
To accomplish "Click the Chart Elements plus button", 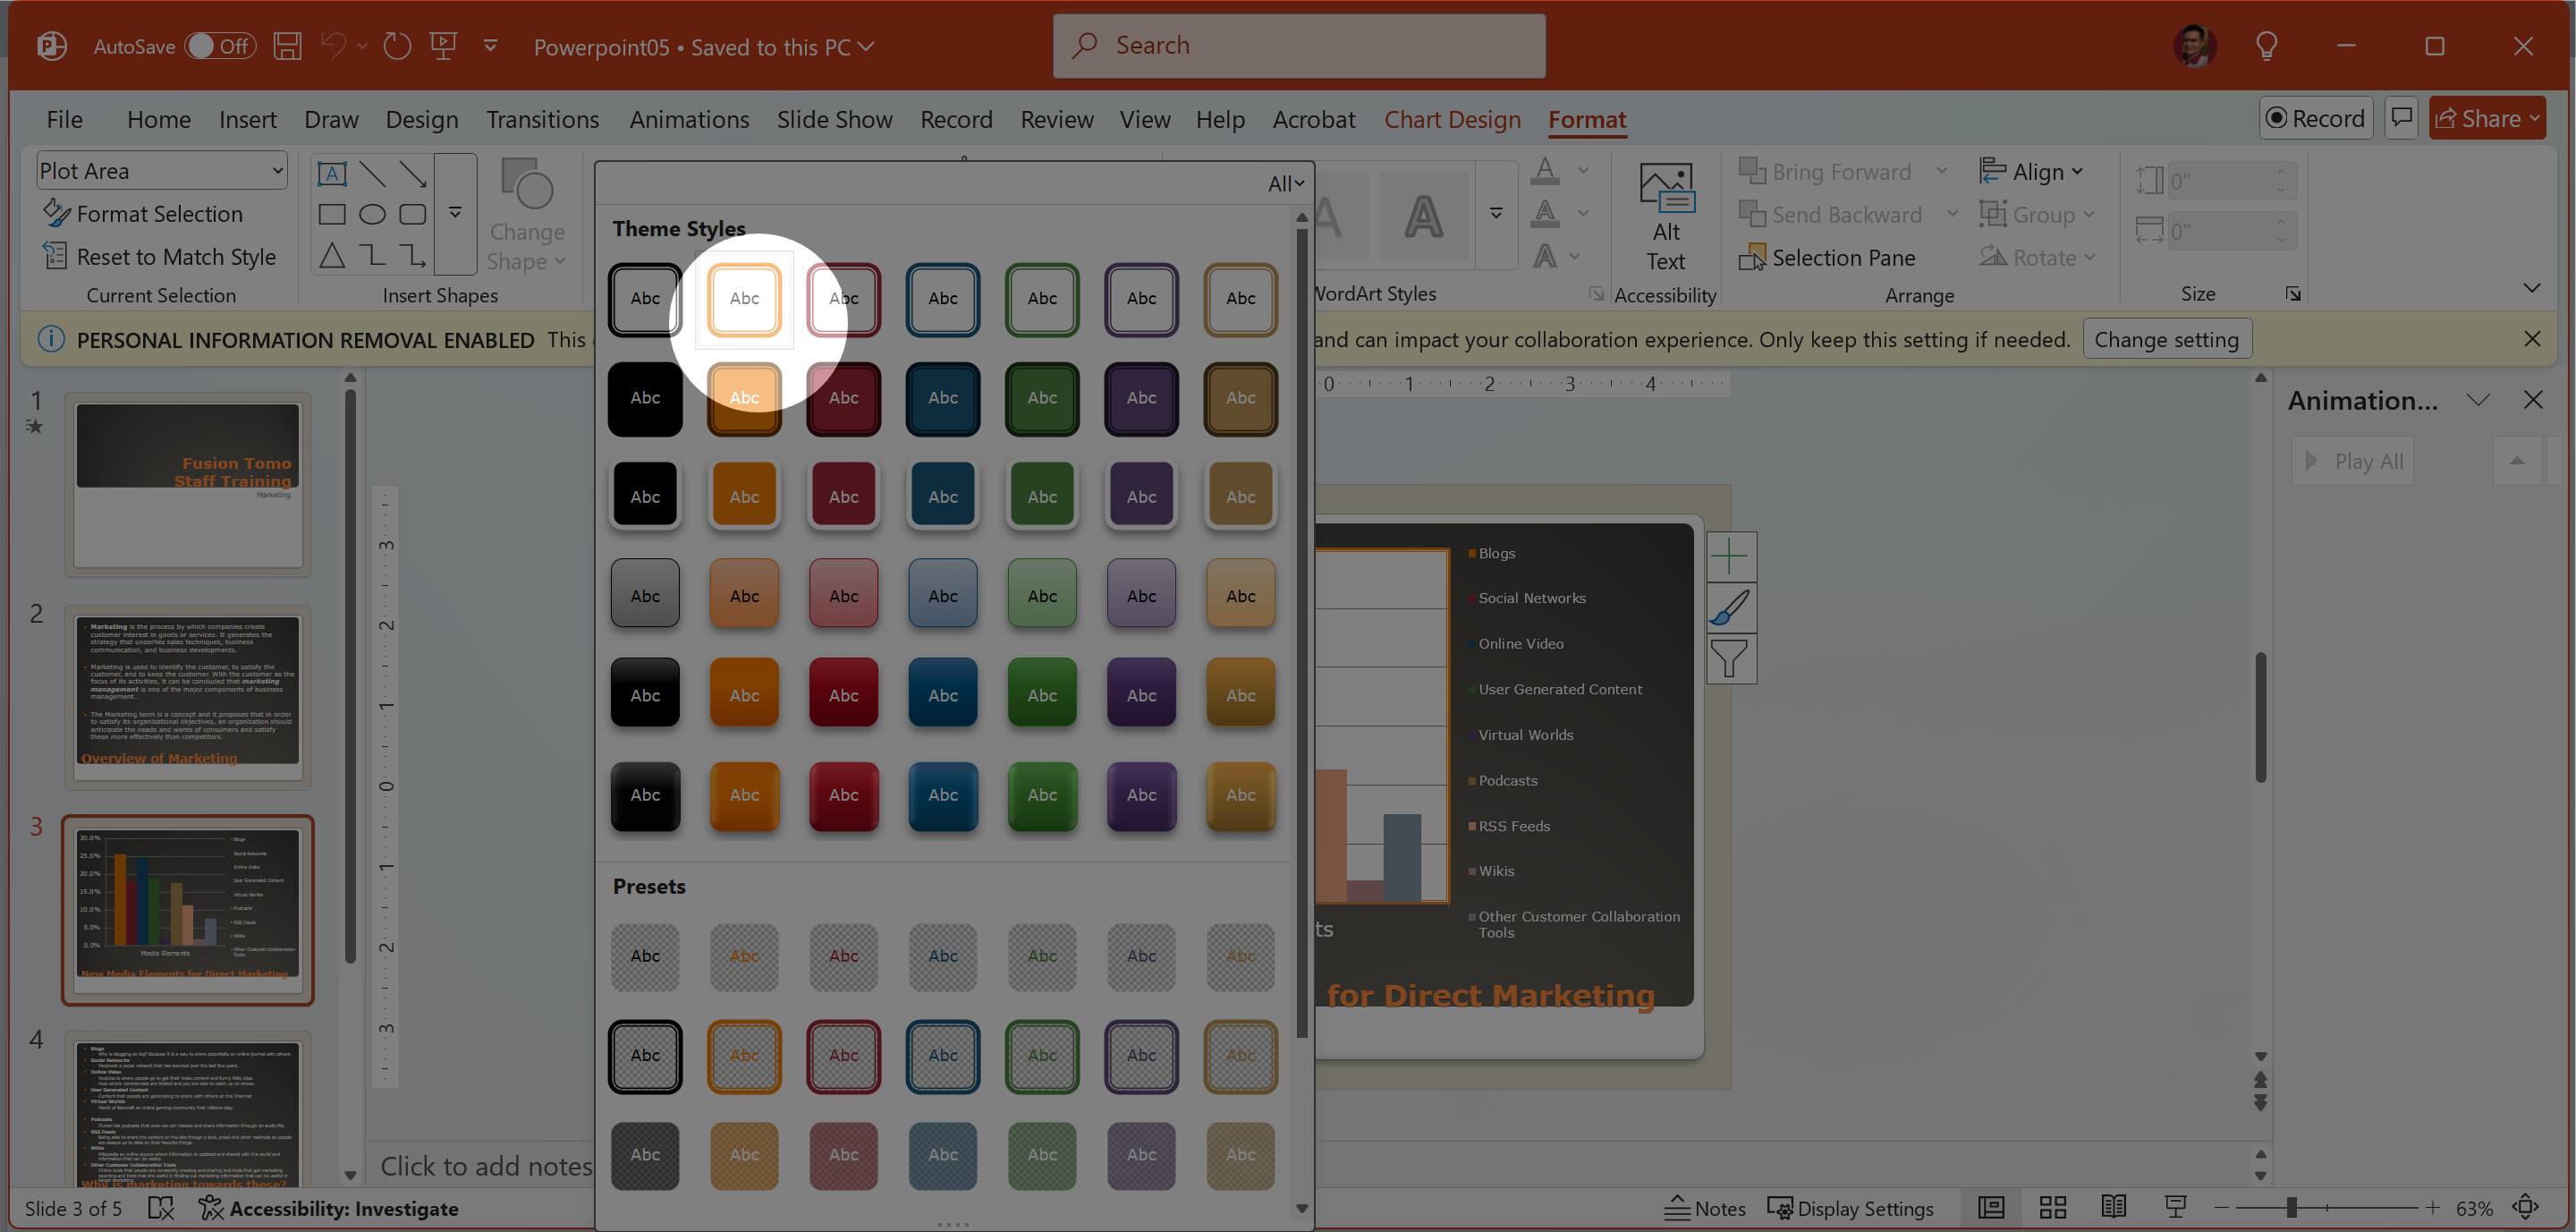I will pos(1730,556).
